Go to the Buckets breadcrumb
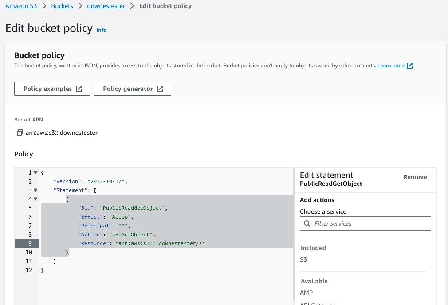 coord(62,6)
